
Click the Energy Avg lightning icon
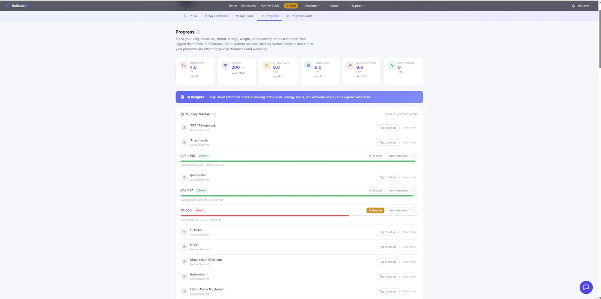click(267, 65)
